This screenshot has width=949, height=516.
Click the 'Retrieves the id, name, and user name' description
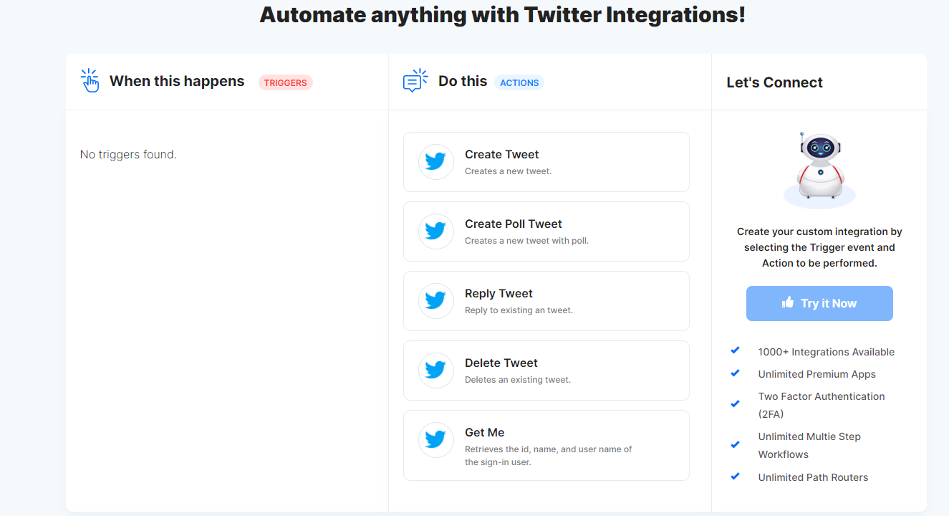(x=549, y=456)
